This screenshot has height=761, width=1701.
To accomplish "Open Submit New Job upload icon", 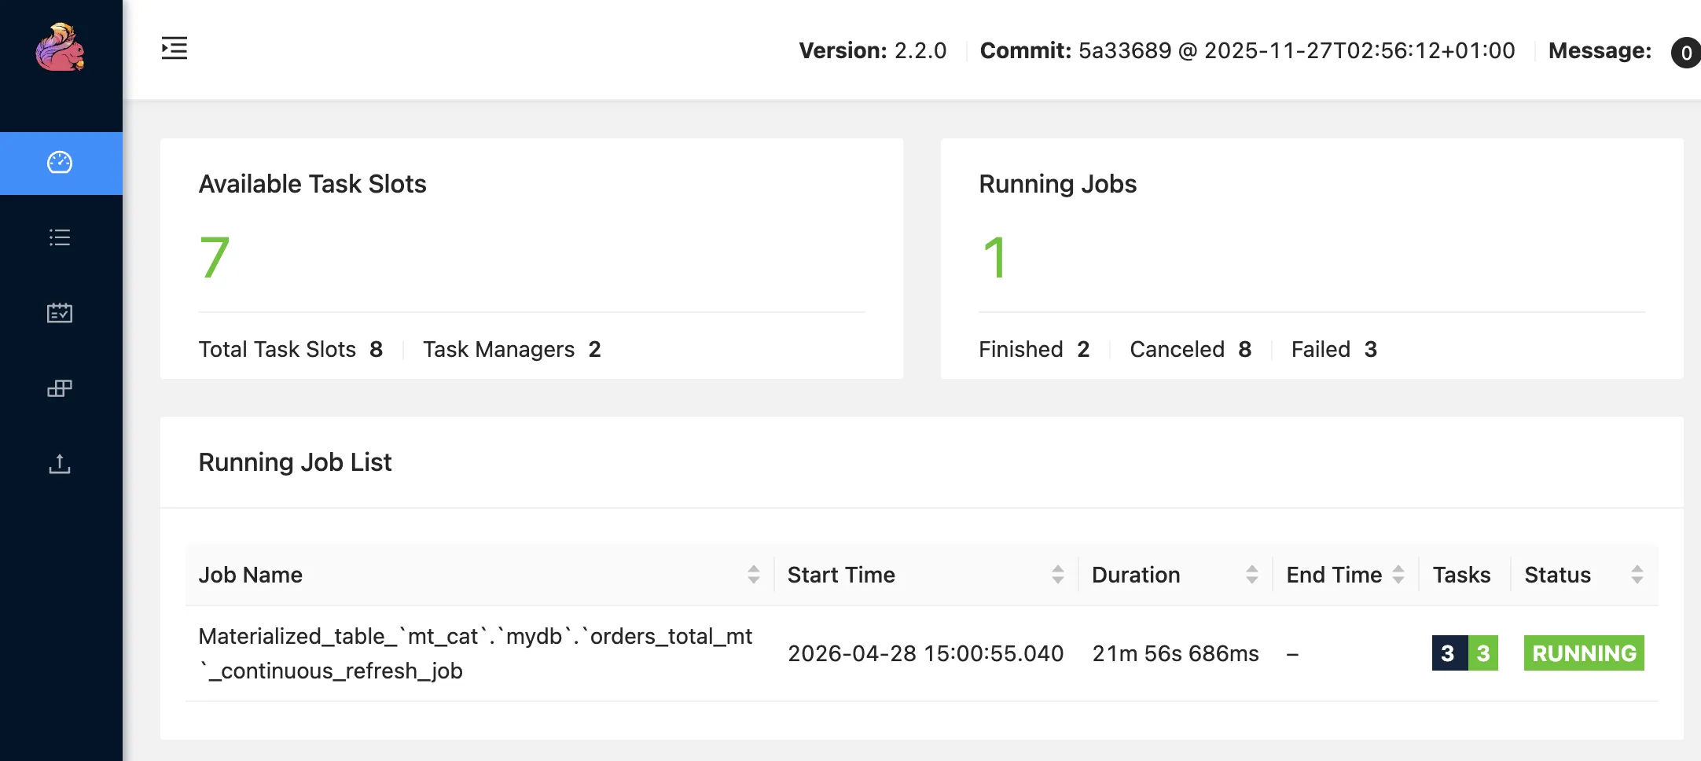I will pyautogui.click(x=61, y=464).
